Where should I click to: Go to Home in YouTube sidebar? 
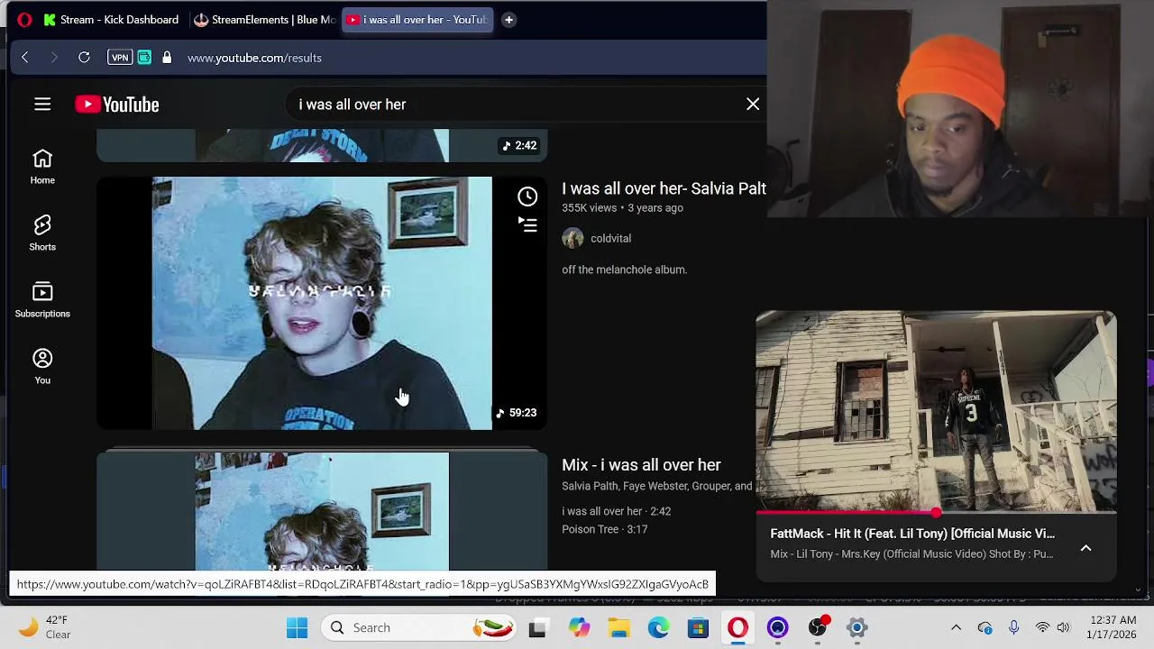[42, 167]
